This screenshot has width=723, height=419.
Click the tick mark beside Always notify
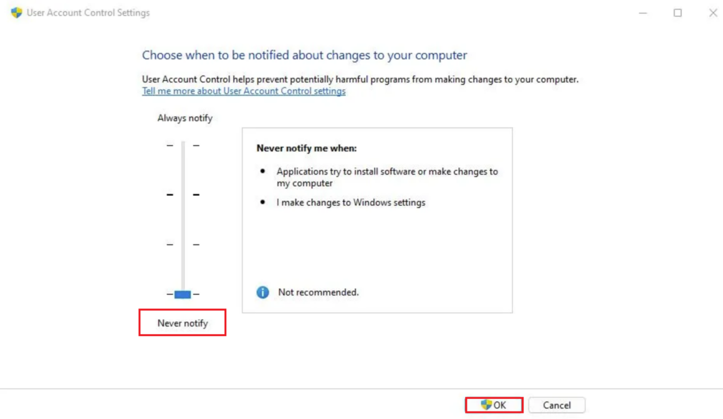click(x=168, y=145)
